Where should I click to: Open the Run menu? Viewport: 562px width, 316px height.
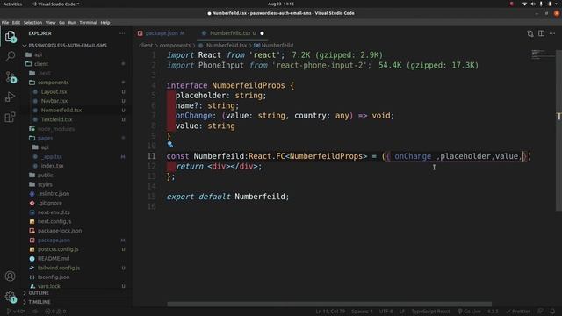pos(72,23)
